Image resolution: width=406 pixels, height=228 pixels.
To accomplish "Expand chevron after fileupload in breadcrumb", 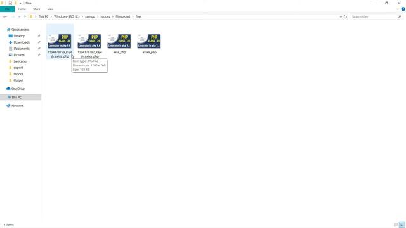I will (x=133, y=16).
